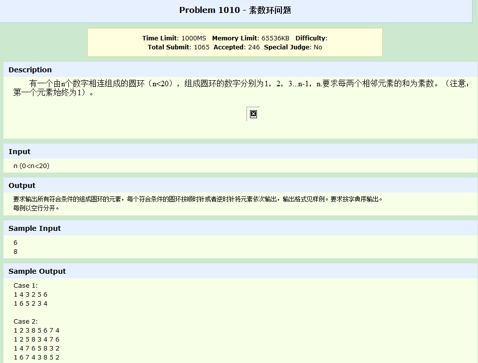Click the Difficulty label
The width and height of the screenshot is (478, 363).
(x=311, y=38)
